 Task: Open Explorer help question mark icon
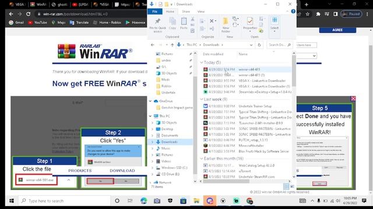point(293,12)
